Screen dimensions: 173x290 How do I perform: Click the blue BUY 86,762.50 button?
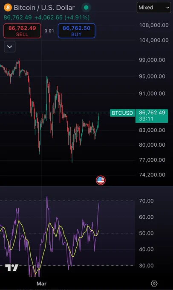click(x=77, y=31)
